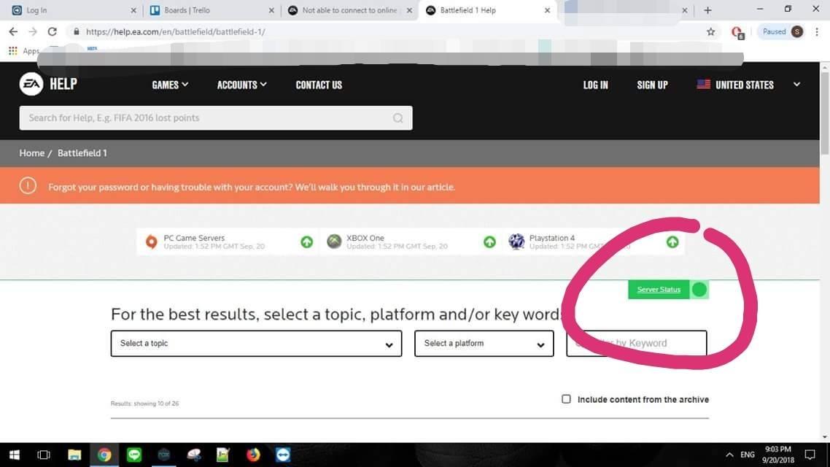This screenshot has height=467, width=830.
Task: Click the XBOX One platform icon
Action: coord(334,242)
